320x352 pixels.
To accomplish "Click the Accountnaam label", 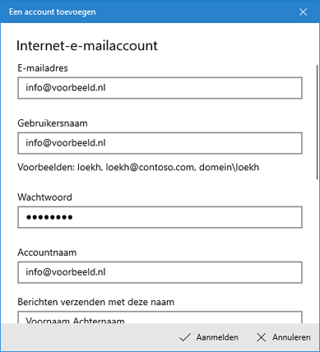I will pyautogui.click(x=47, y=252).
